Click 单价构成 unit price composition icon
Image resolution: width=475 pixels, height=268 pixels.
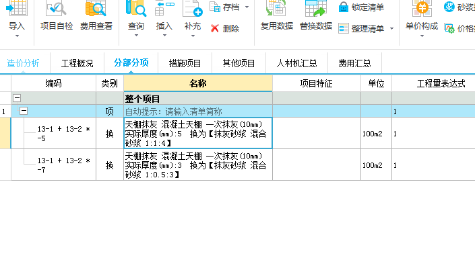pyautogui.click(x=422, y=9)
